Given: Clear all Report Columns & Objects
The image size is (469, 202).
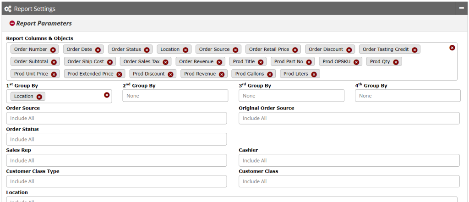Looking at the screenshot, I should [x=452, y=48].
